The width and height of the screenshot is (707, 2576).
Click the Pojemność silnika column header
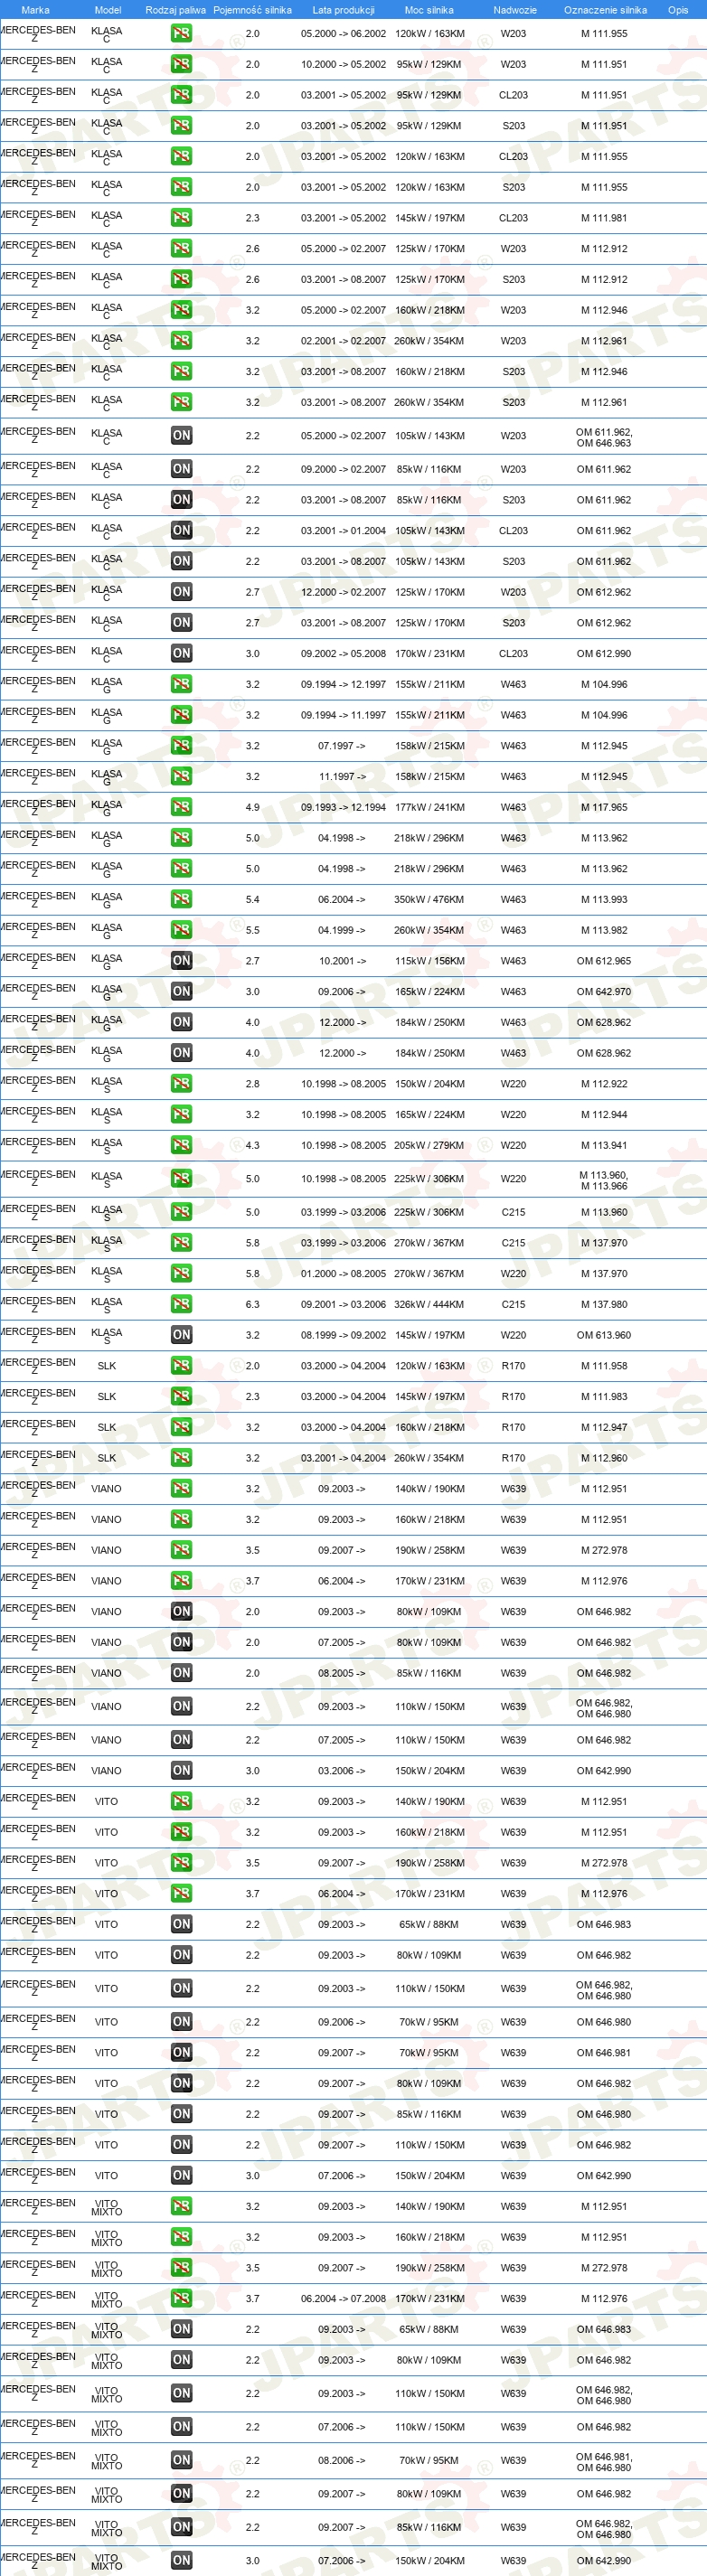coord(252,10)
